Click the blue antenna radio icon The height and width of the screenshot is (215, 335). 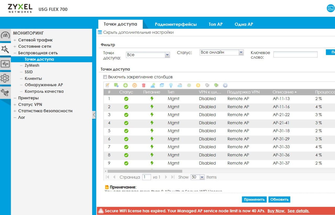pos(171,85)
